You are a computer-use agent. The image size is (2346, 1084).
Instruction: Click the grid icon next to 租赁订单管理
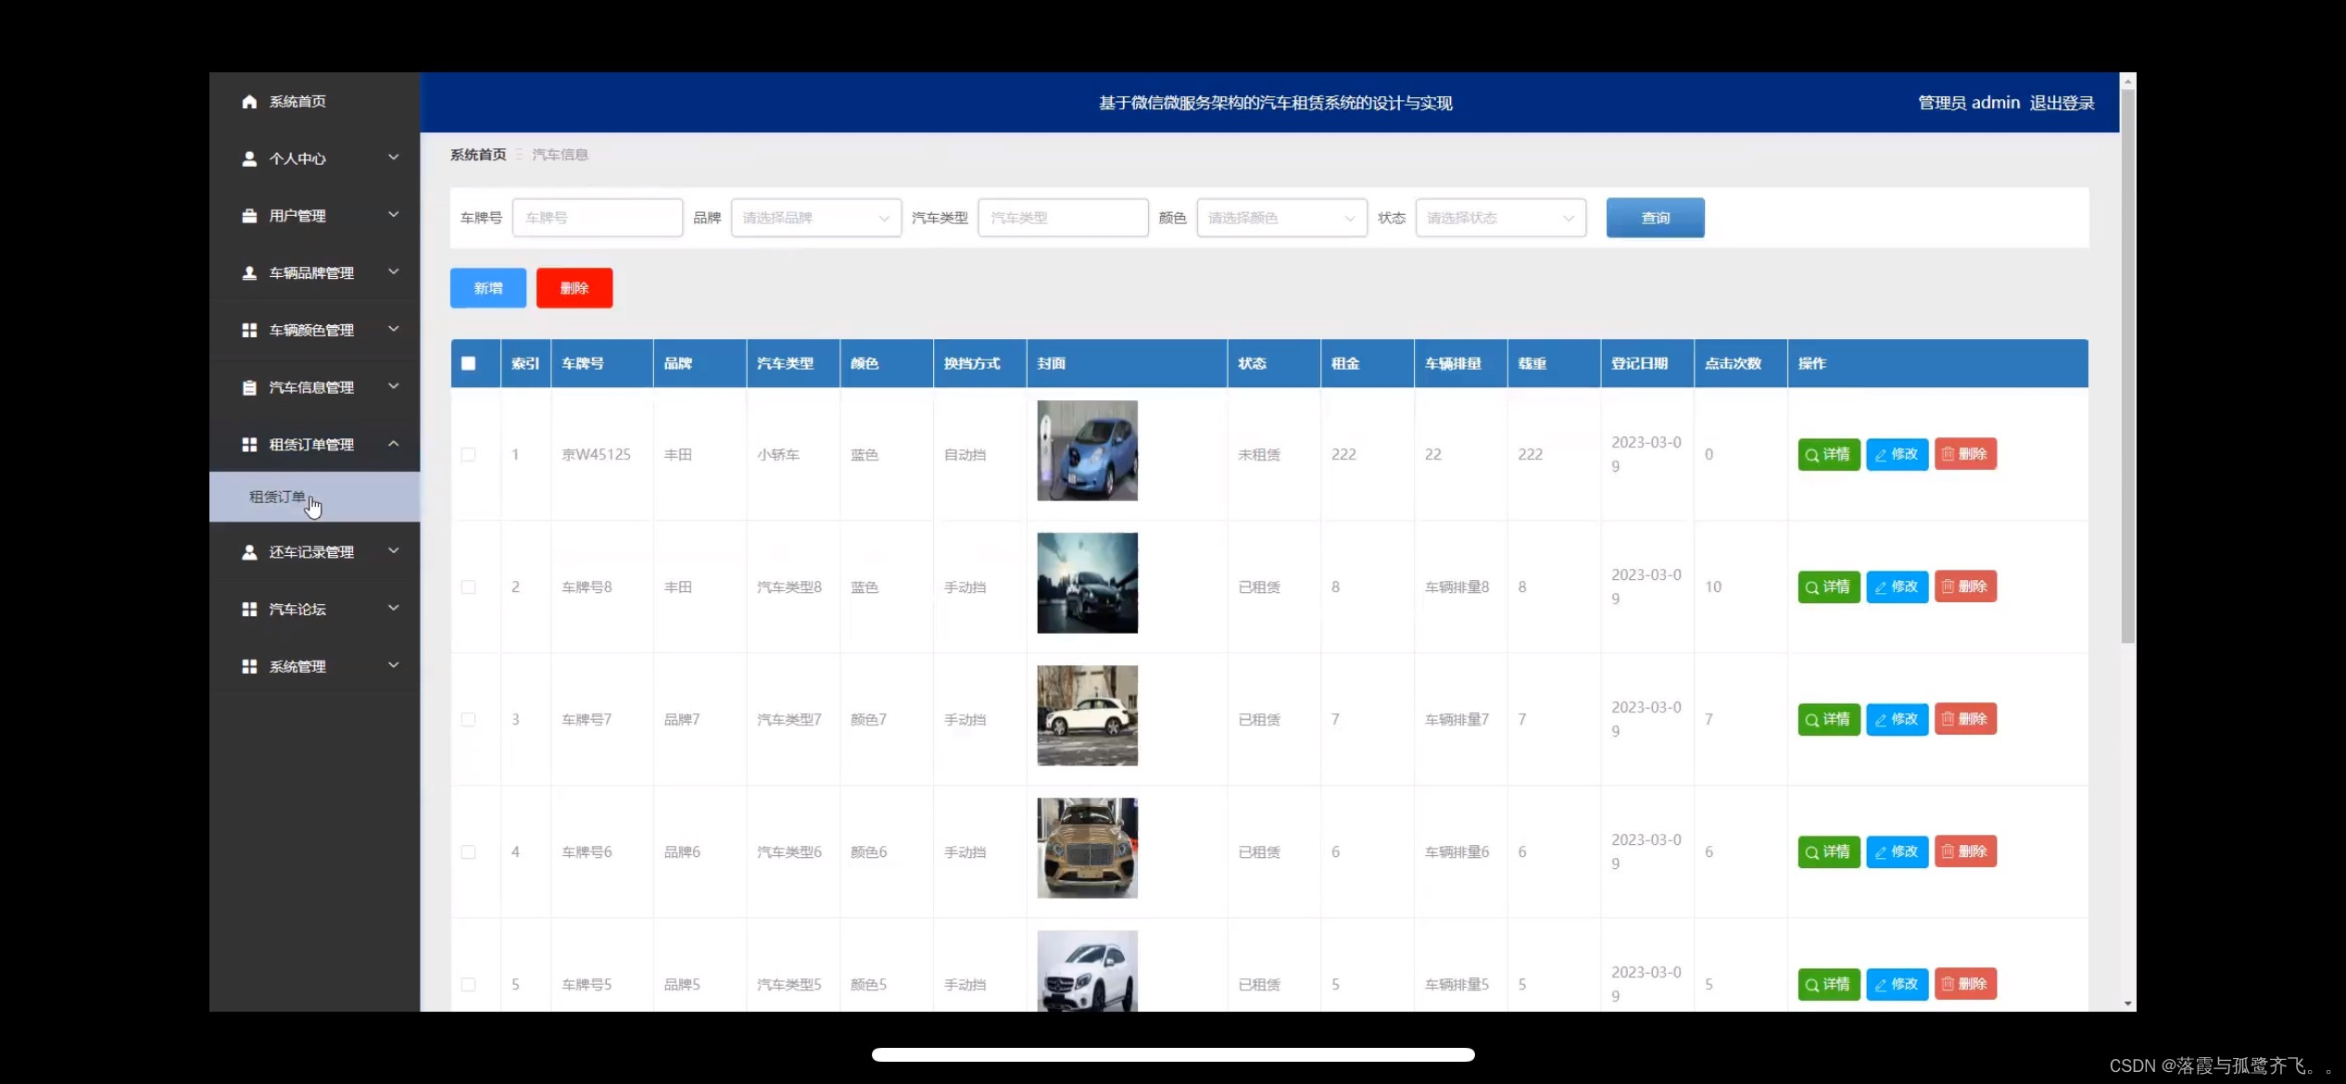click(x=249, y=445)
